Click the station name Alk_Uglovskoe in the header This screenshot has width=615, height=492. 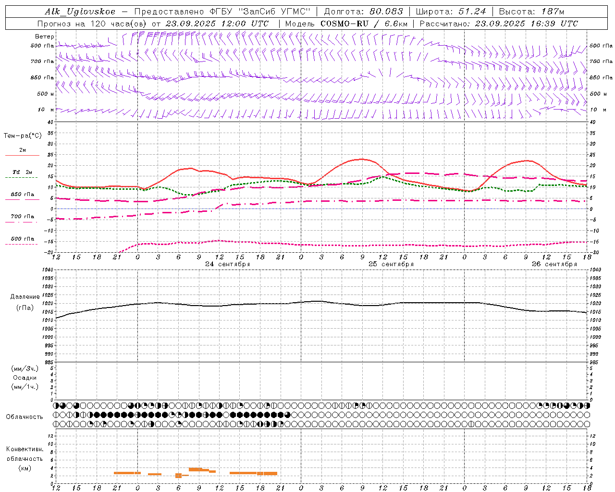(80, 12)
